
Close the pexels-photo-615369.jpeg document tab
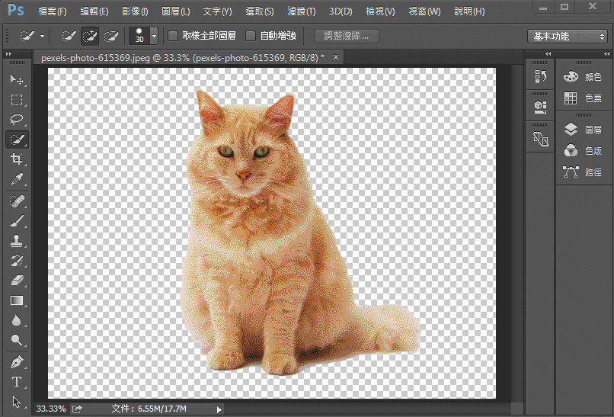[x=336, y=57]
